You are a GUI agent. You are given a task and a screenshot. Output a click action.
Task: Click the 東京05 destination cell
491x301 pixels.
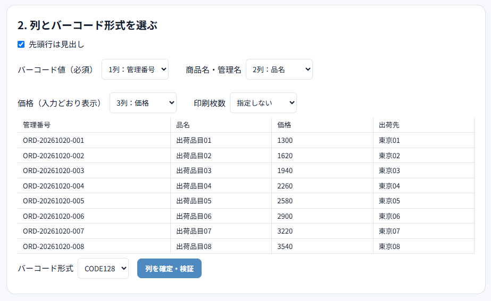423,201
